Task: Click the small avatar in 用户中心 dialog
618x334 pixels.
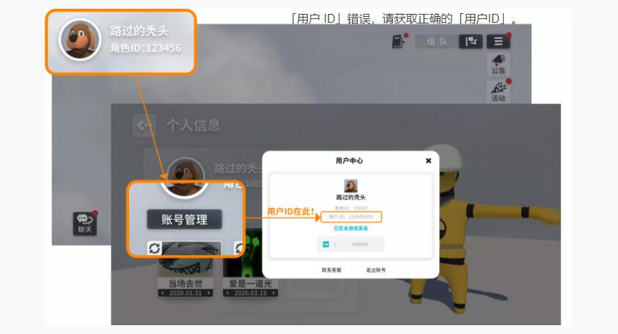Action: point(351,186)
